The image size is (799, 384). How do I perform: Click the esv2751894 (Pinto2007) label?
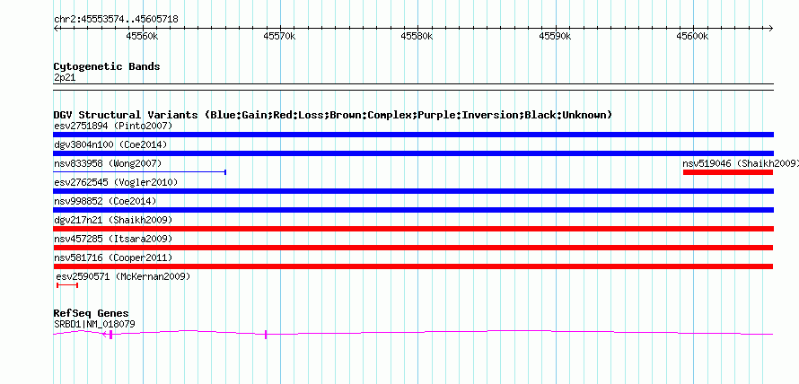pos(113,126)
